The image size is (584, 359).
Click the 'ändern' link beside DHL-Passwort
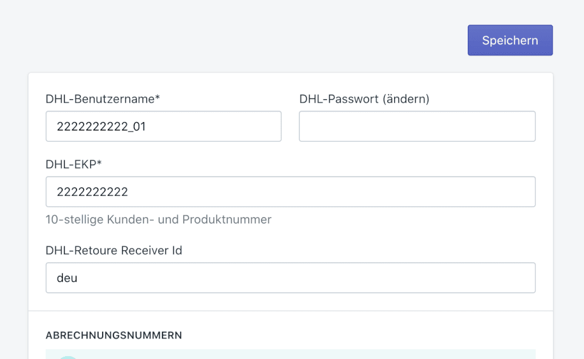pos(405,99)
